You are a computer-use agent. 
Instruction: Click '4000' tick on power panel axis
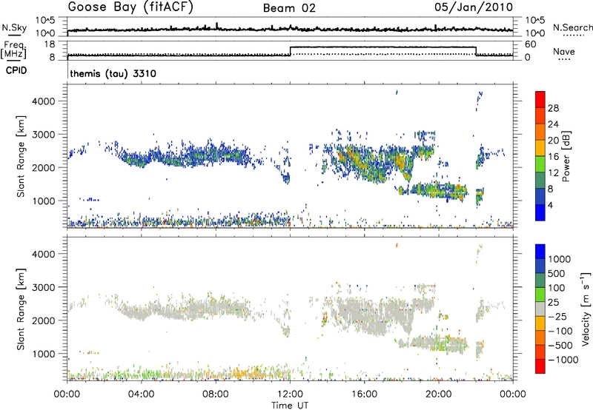pos(43,101)
